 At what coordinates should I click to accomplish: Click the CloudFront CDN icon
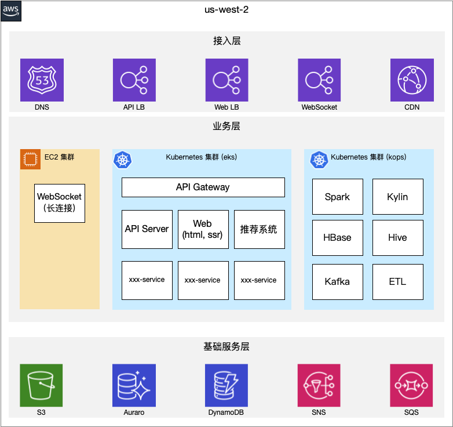point(412,80)
